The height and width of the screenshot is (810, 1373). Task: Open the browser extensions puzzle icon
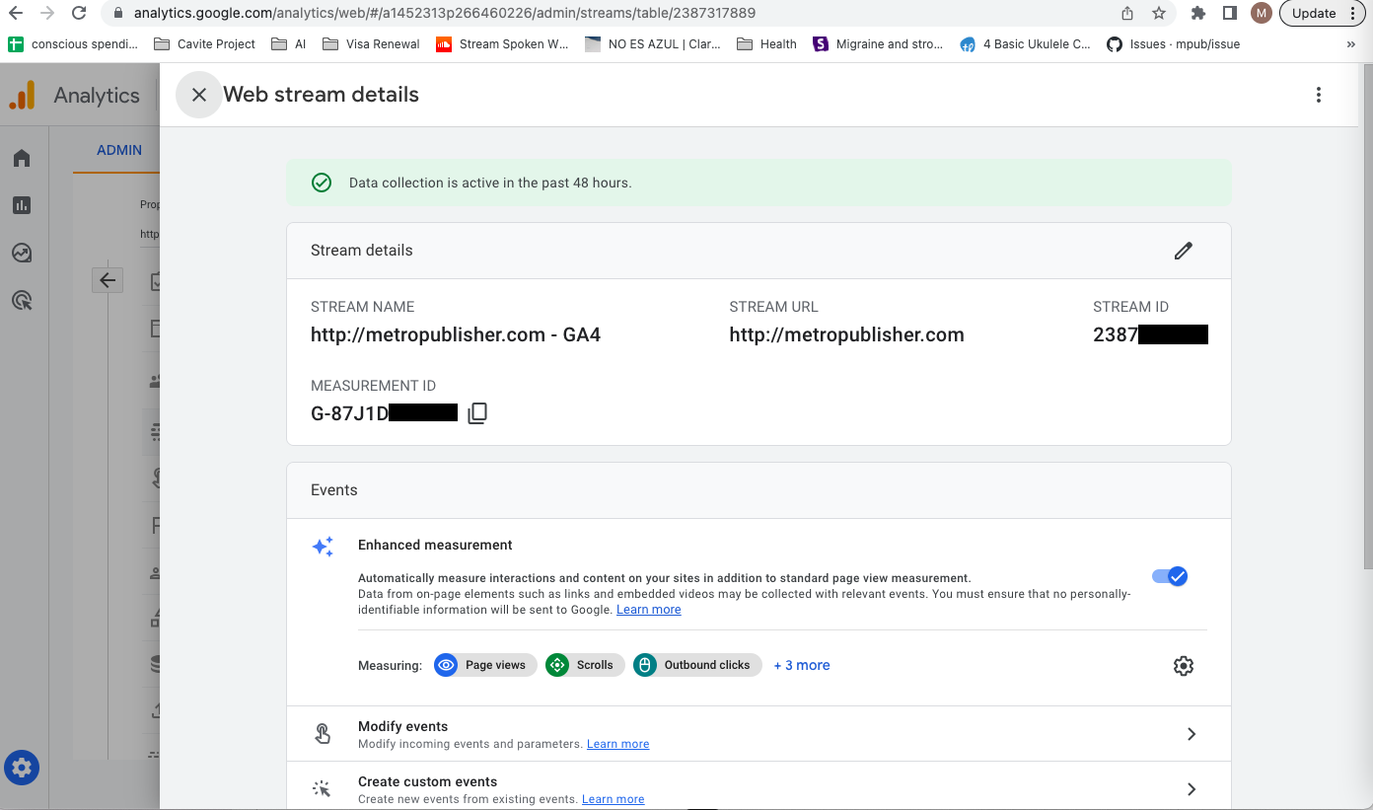point(1198,14)
